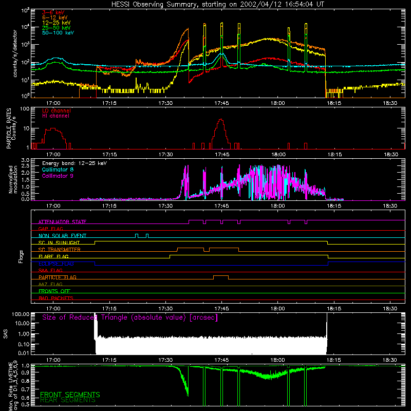Click the 'PARTICLE RATES' axis label

[9, 128]
